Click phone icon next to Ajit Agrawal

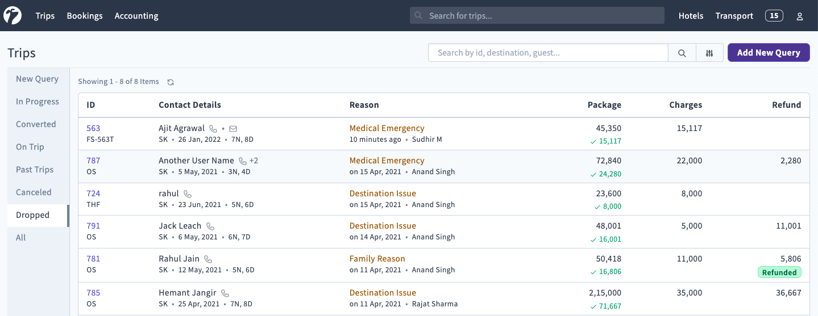[x=213, y=129]
